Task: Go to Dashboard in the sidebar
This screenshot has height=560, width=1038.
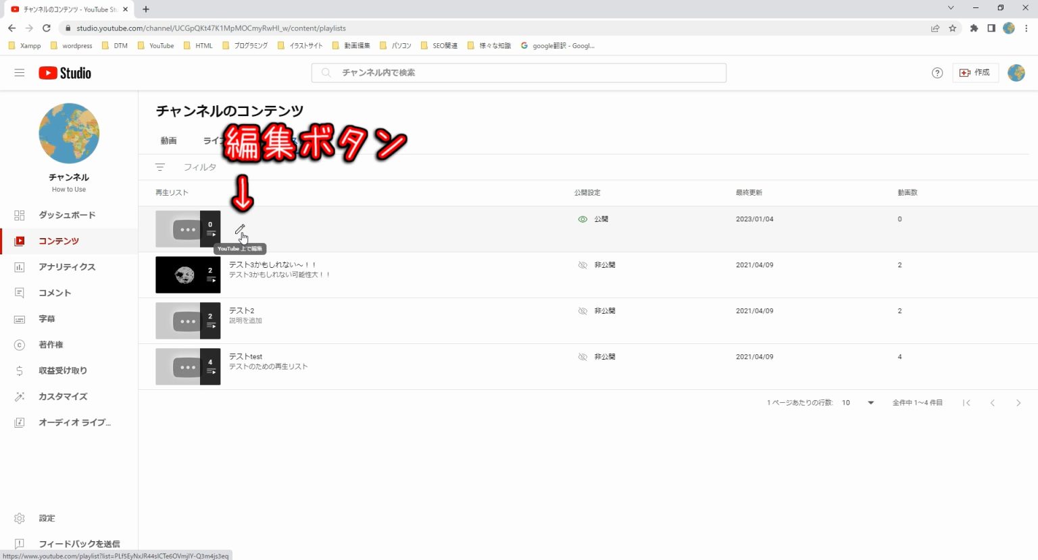Action: (x=66, y=215)
